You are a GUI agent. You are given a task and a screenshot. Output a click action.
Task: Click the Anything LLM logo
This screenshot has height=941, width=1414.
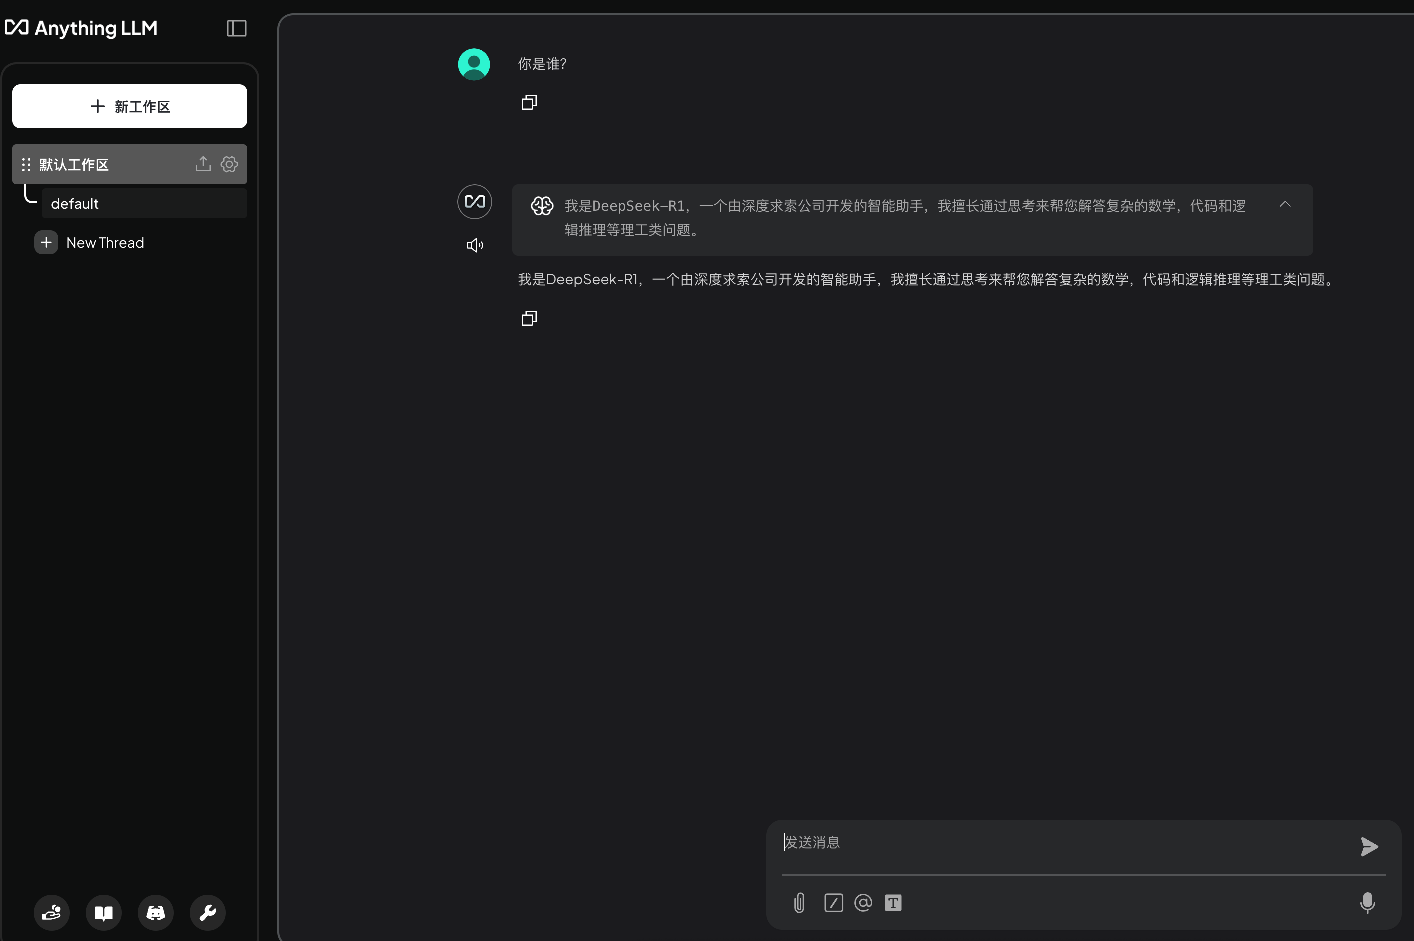click(81, 28)
